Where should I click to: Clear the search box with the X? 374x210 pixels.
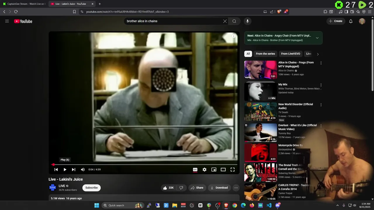pyautogui.click(x=225, y=21)
